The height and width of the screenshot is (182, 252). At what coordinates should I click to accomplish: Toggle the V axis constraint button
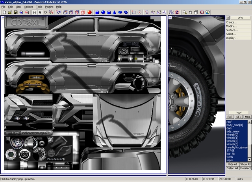[x=40, y=13]
